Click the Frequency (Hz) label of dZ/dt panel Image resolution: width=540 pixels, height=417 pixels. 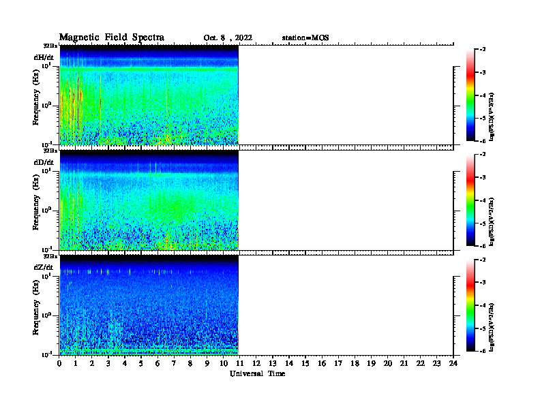point(36,307)
